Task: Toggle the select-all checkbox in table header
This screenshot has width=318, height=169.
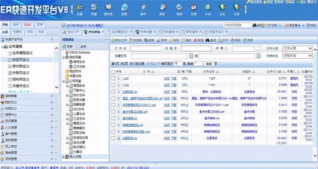Action: [x=112, y=72]
